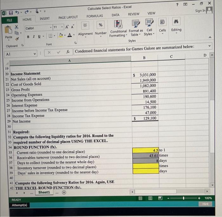
Task: Select the yellow Inventory turnover answer cell
Action: point(146,166)
